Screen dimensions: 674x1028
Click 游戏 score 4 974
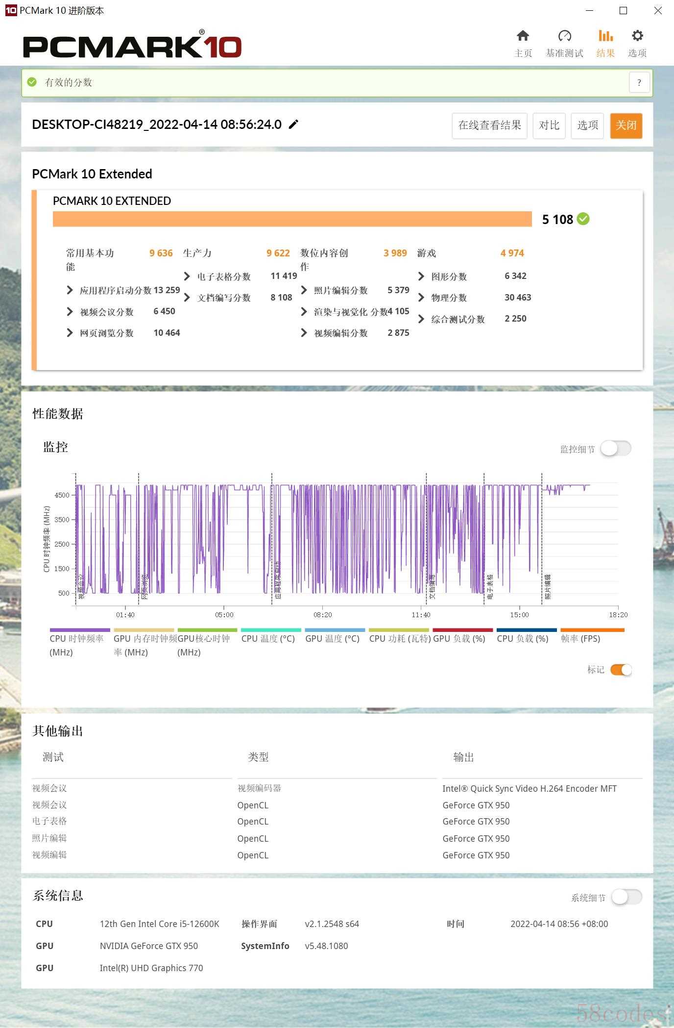click(512, 253)
